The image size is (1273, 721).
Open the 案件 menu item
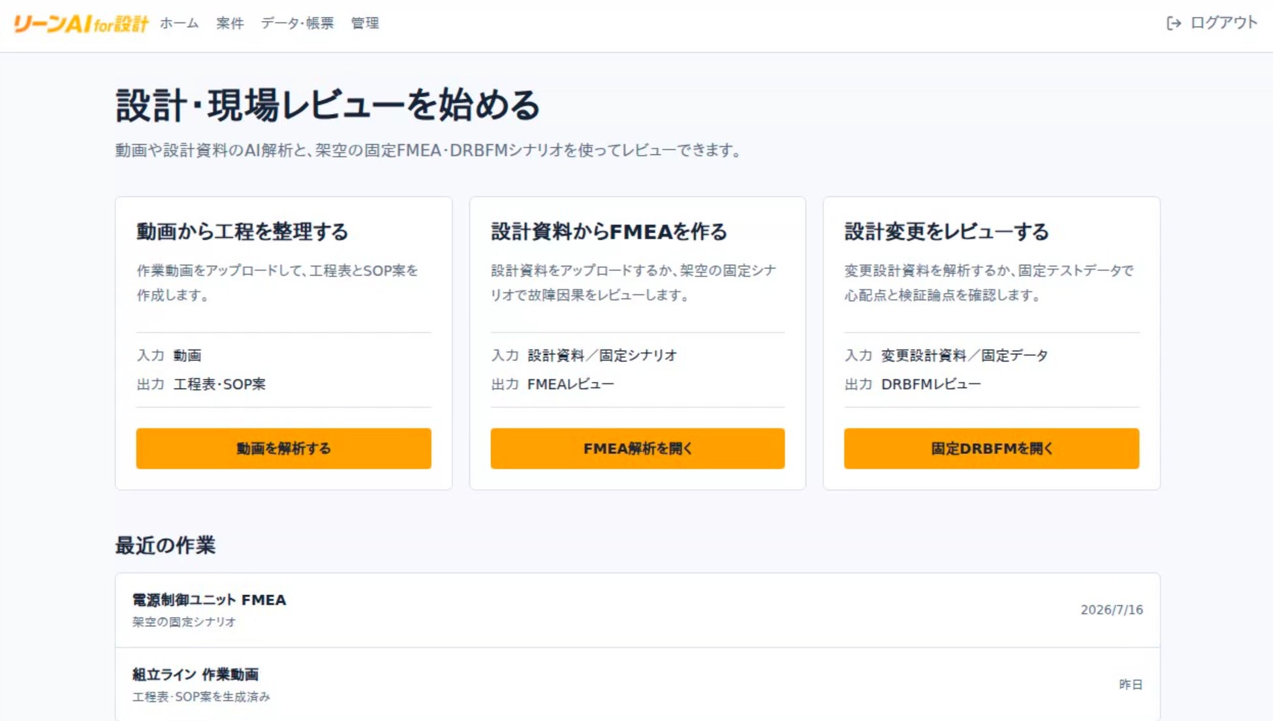[x=230, y=24]
